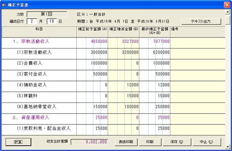Click 補正前予算額 cell 150000
This screenshot has width=232, height=151.
pos(92,108)
